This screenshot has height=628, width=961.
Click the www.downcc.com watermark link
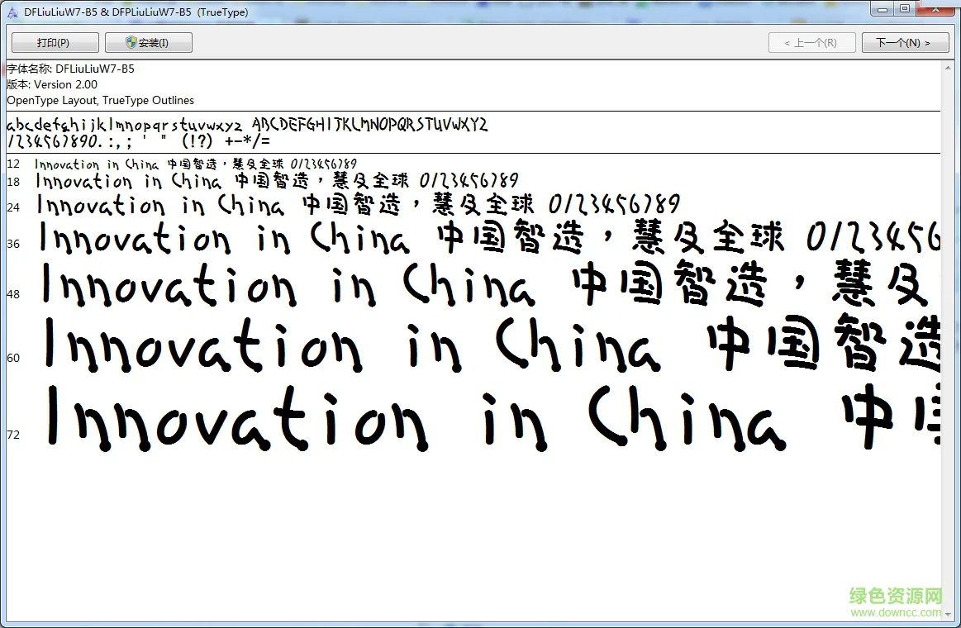(x=896, y=612)
